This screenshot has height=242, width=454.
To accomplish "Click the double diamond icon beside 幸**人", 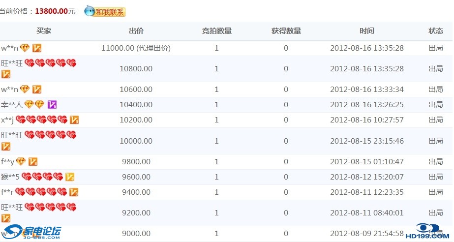I will tap(34, 104).
